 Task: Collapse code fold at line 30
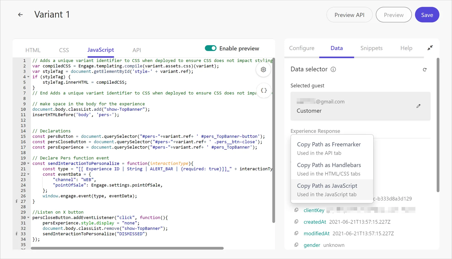tap(28, 218)
